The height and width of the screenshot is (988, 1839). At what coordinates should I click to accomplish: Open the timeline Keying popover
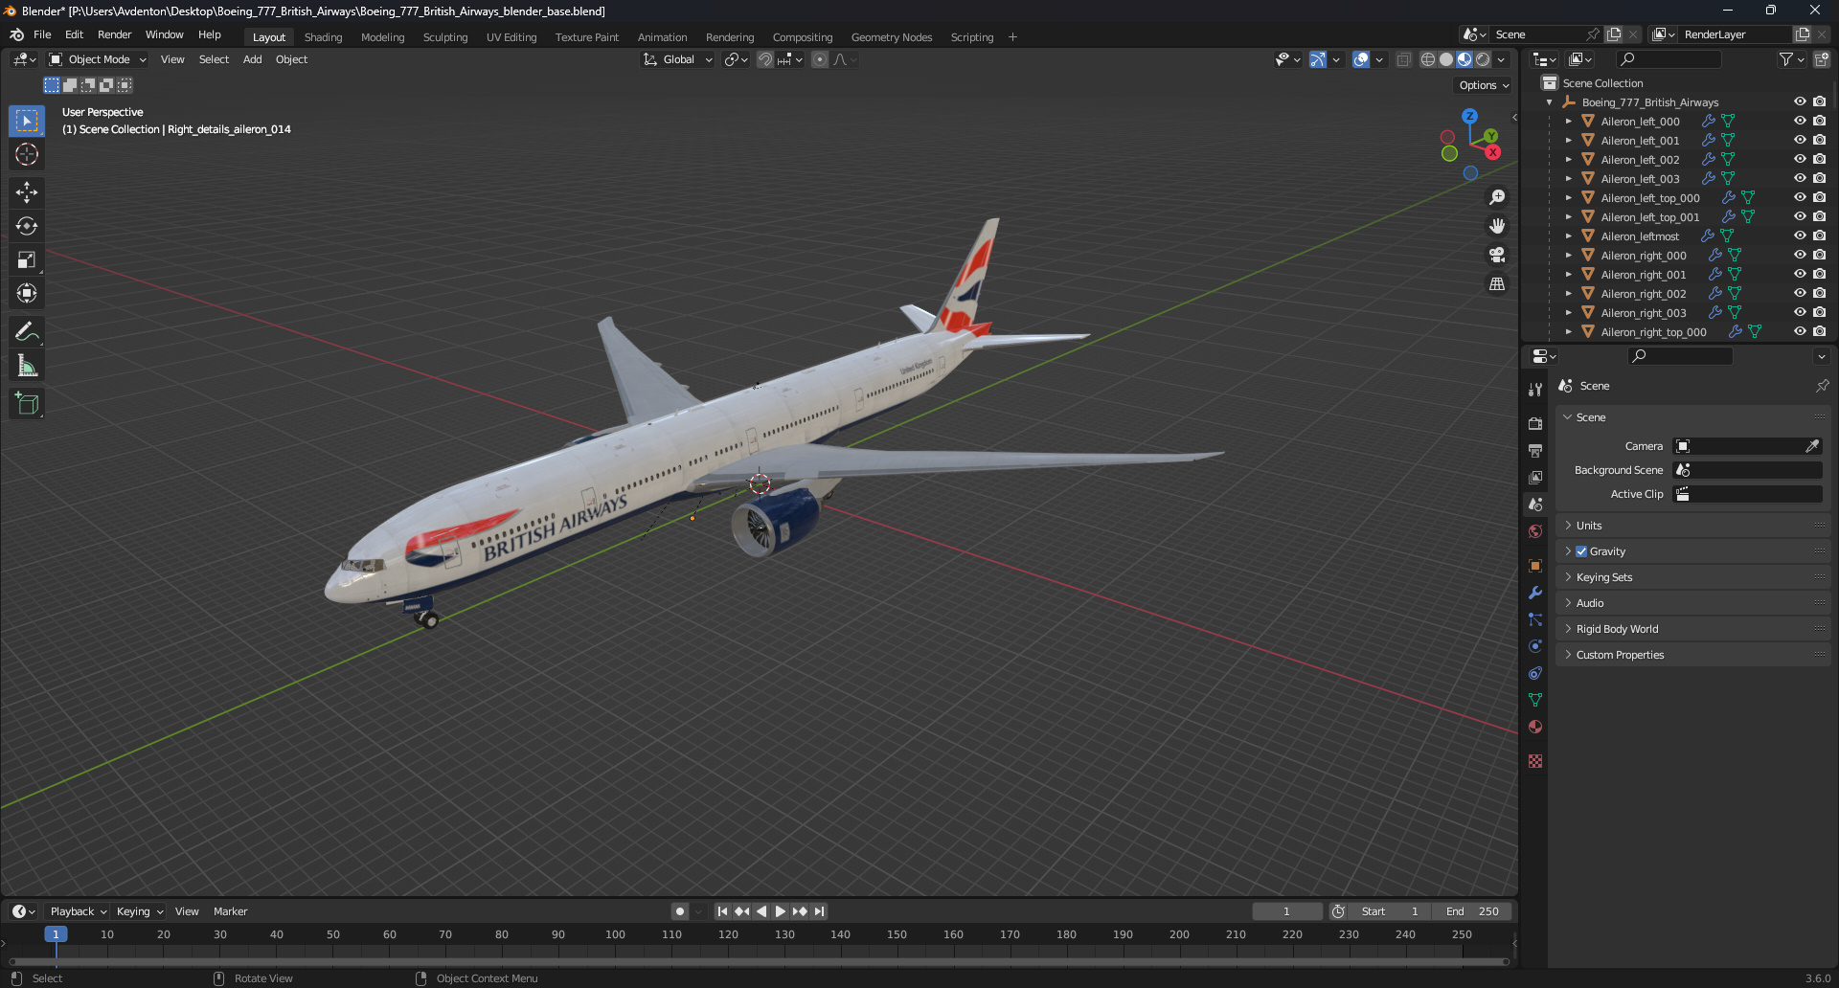coord(140,911)
